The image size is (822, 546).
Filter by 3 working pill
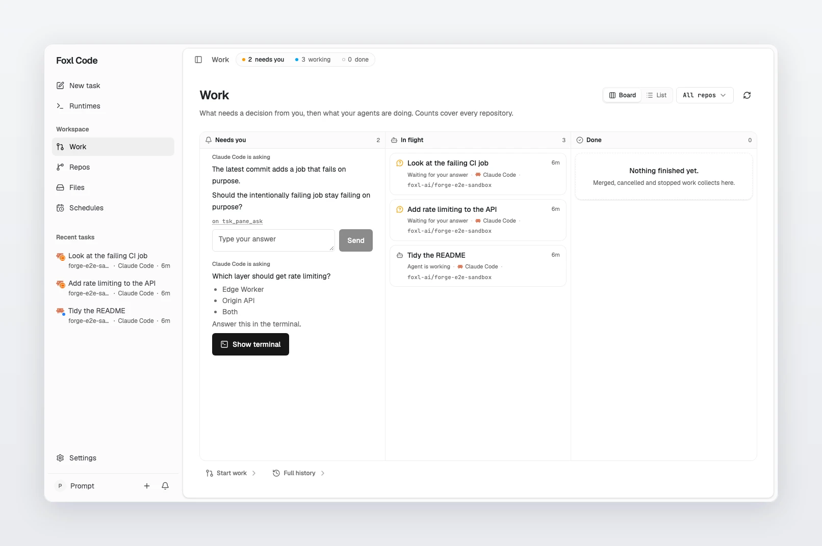coord(313,60)
